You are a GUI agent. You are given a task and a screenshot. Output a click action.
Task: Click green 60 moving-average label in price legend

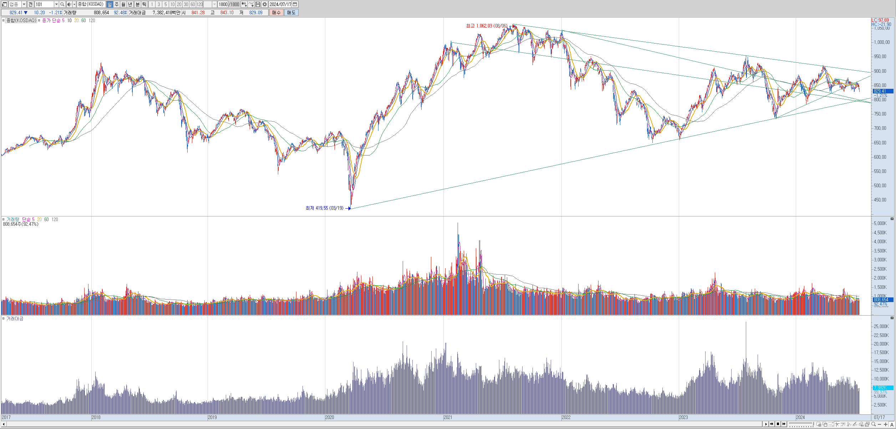83,20
